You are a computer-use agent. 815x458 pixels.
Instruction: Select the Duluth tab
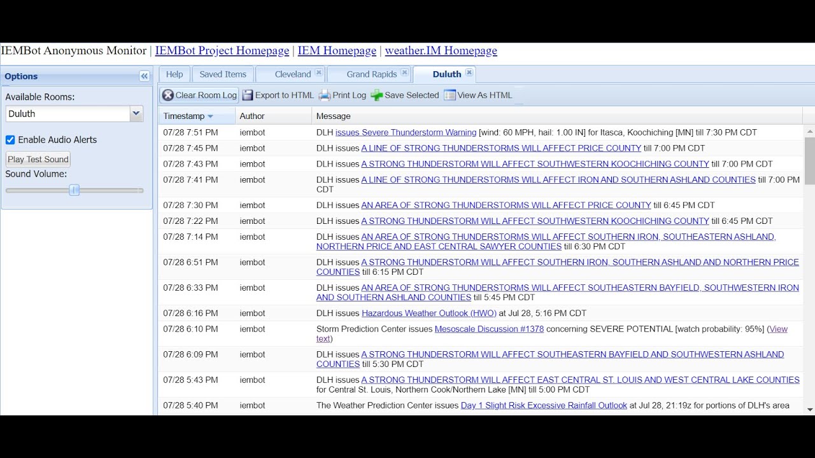pyautogui.click(x=446, y=74)
